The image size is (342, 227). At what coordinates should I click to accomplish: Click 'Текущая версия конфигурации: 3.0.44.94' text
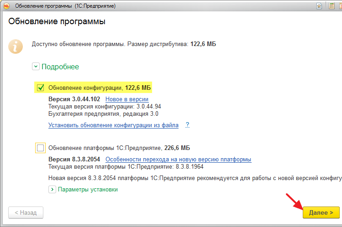pos(105,106)
